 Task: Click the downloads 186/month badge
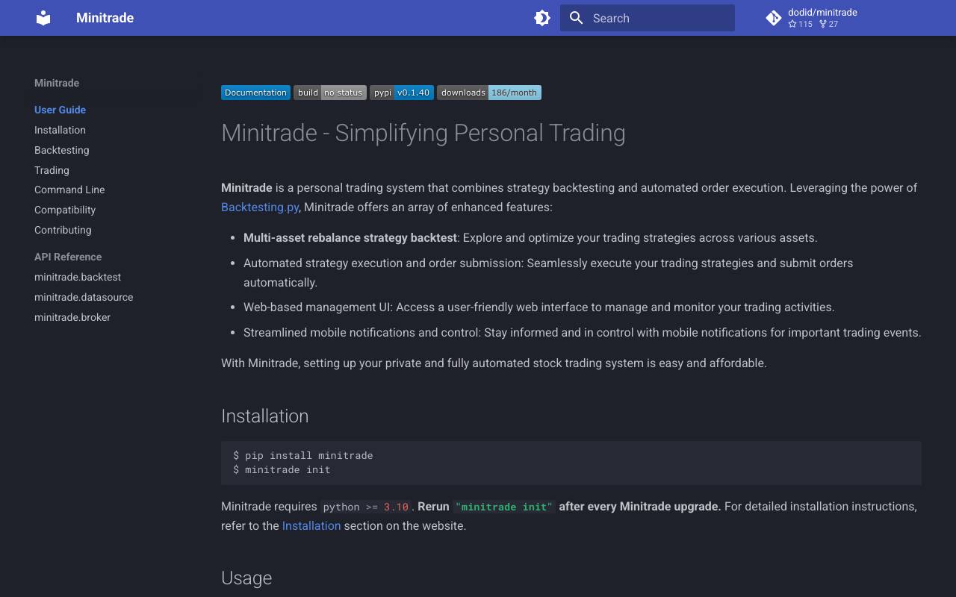point(489,93)
